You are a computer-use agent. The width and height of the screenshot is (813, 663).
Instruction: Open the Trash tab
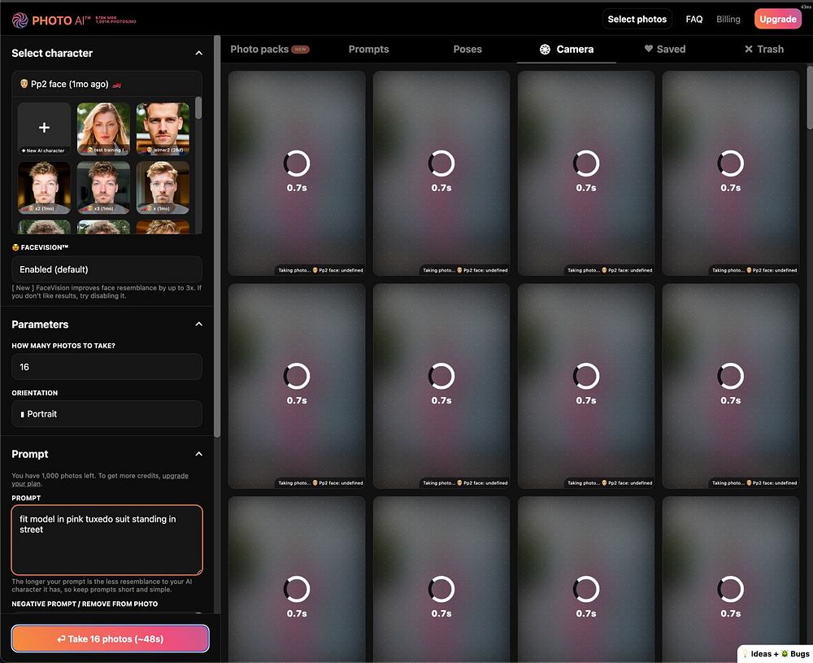point(763,50)
